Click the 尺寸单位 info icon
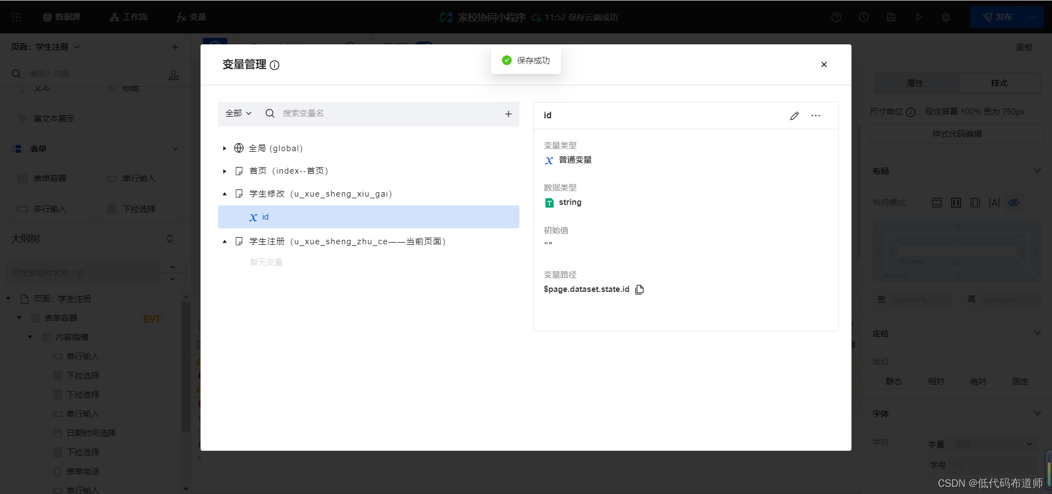Image resolution: width=1052 pixels, height=494 pixels. pyautogui.click(x=911, y=112)
